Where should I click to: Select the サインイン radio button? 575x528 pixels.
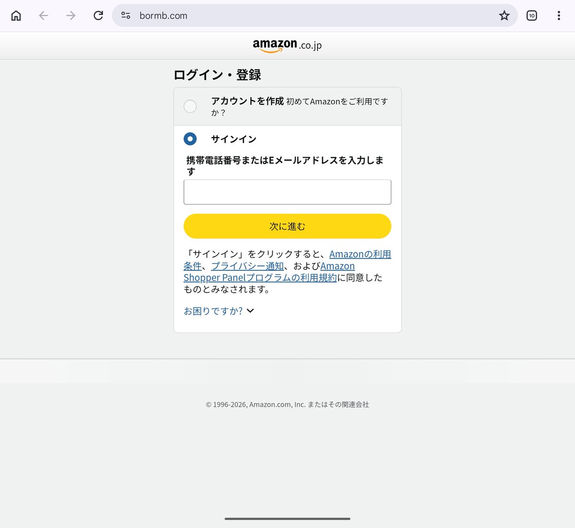tap(190, 139)
